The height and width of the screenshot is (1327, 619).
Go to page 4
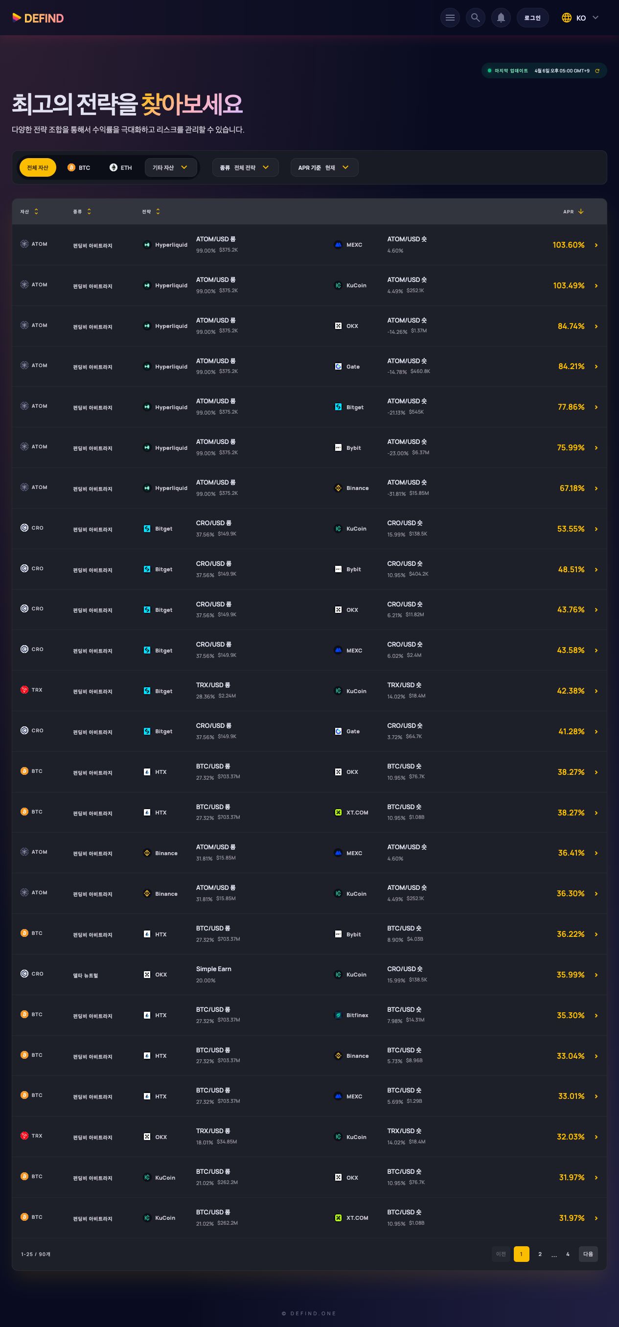tap(568, 1254)
